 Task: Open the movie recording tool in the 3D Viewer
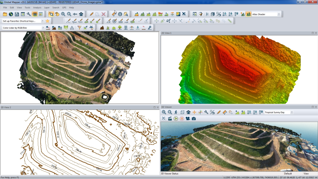coord(188,118)
